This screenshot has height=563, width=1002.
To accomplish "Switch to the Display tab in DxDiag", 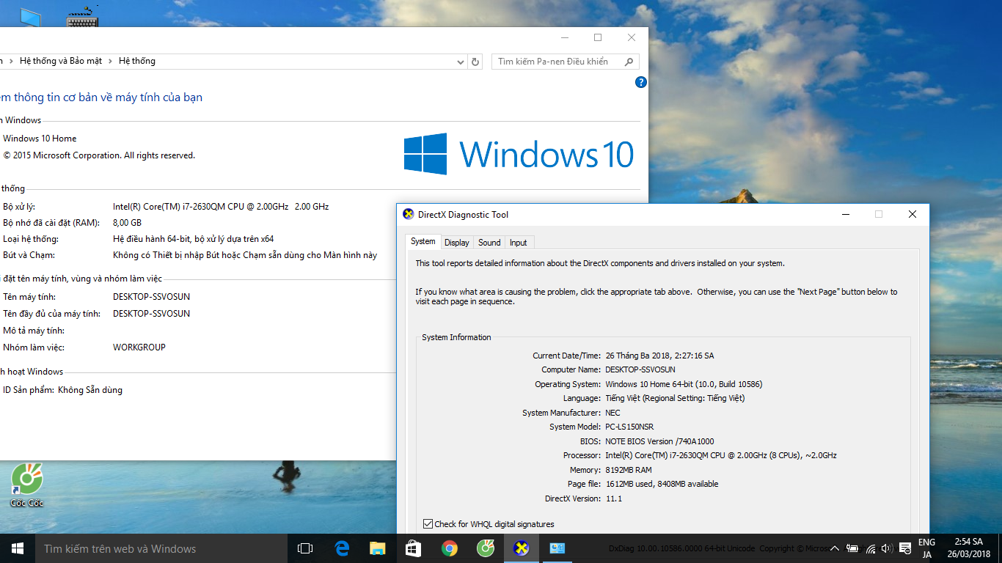I will coord(456,243).
